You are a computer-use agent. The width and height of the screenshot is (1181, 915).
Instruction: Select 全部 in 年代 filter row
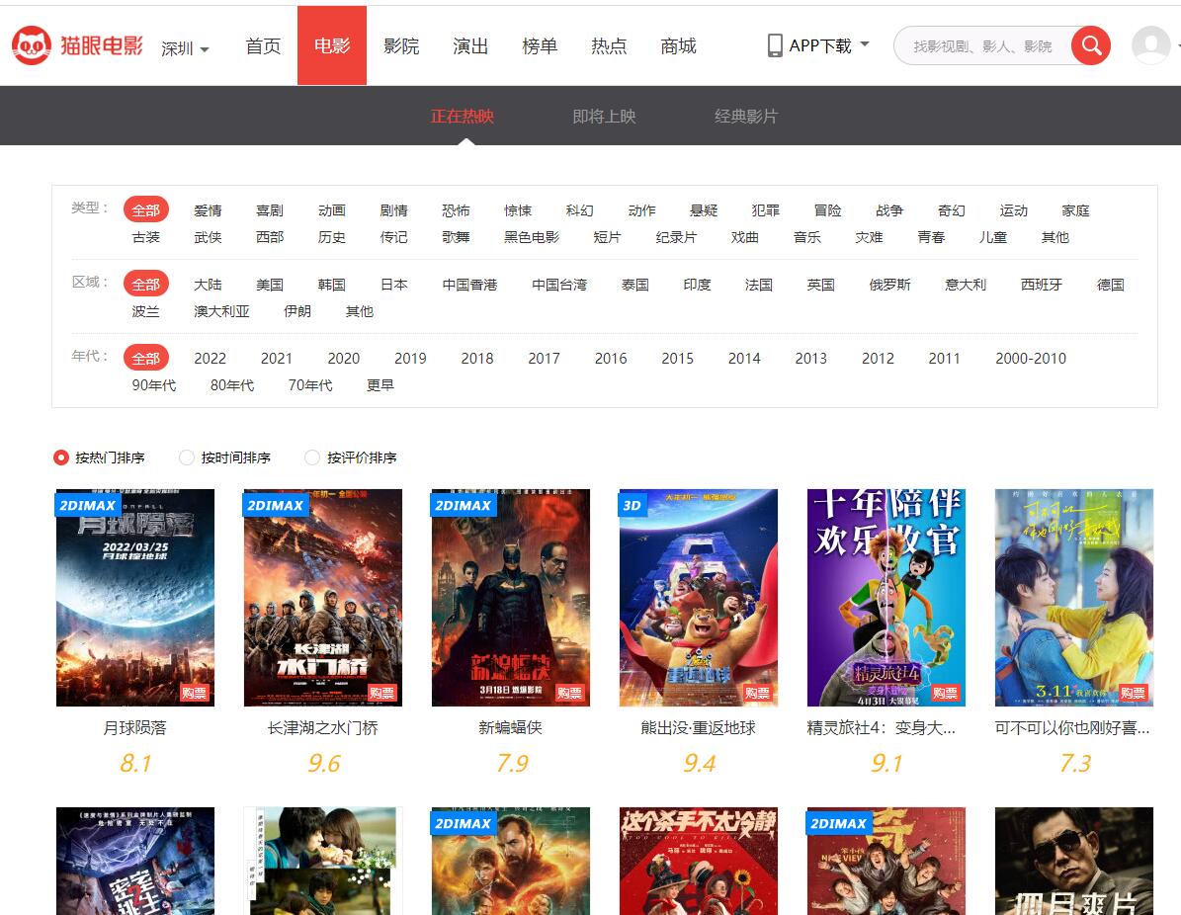(x=146, y=358)
